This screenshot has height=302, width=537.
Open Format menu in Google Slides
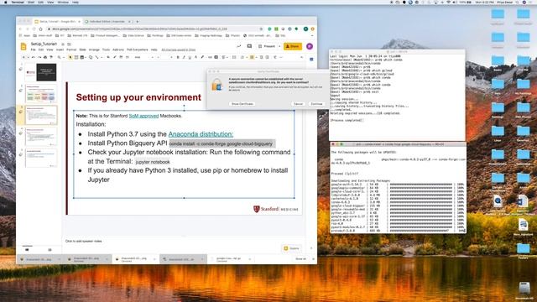coord(71,50)
